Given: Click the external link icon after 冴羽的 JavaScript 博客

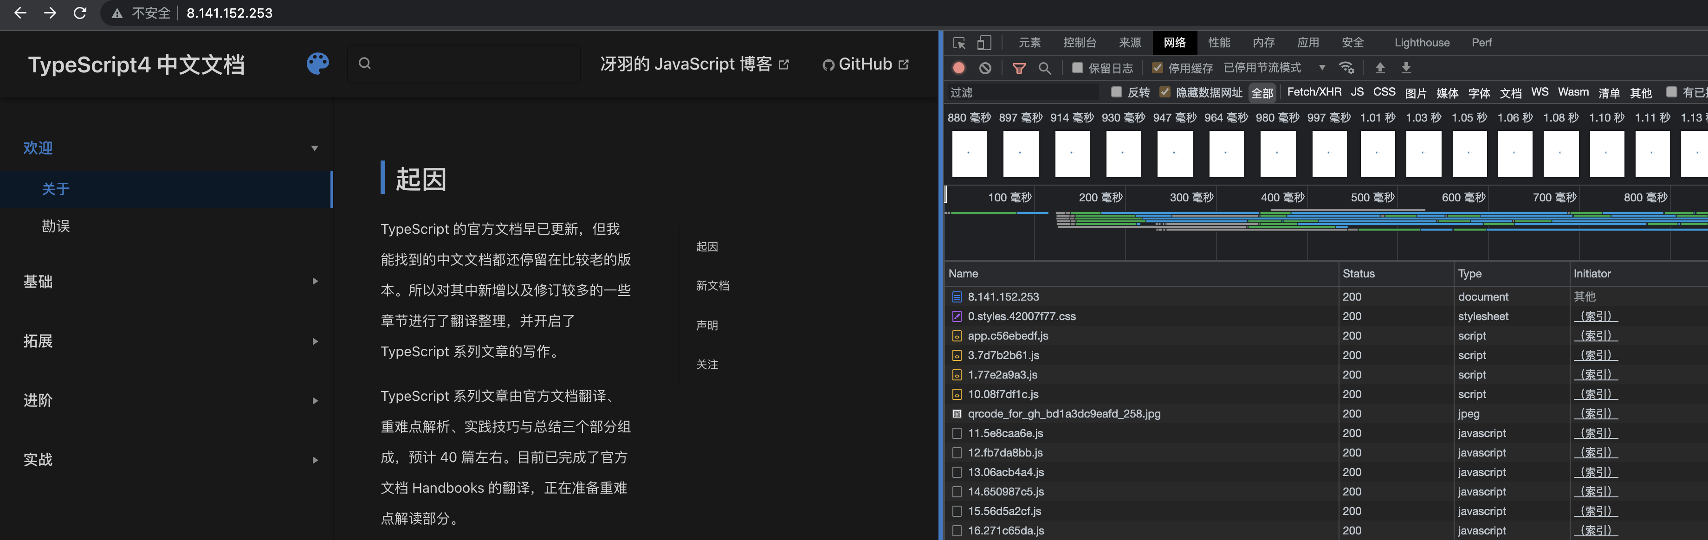Looking at the screenshot, I should tap(784, 64).
